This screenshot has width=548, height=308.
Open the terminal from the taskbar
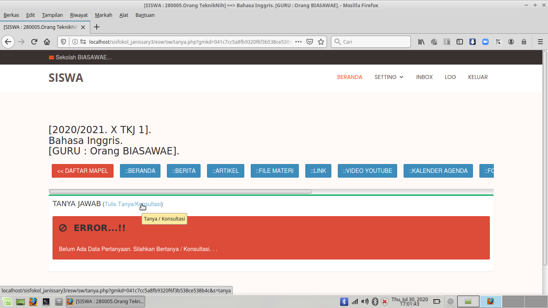click(46, 301)
